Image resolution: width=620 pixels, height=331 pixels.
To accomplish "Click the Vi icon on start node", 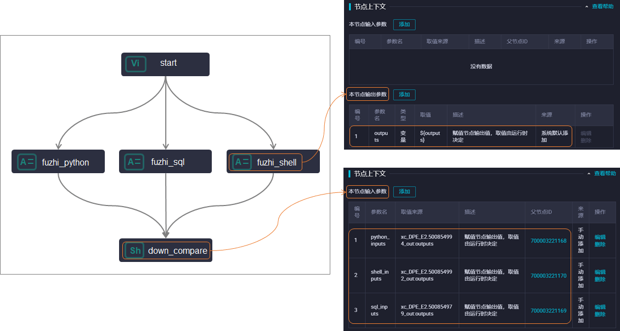I will coord(136,64).
